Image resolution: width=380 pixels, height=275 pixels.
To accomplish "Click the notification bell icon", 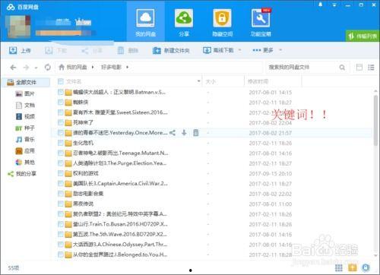I will [x=321, y=5].
